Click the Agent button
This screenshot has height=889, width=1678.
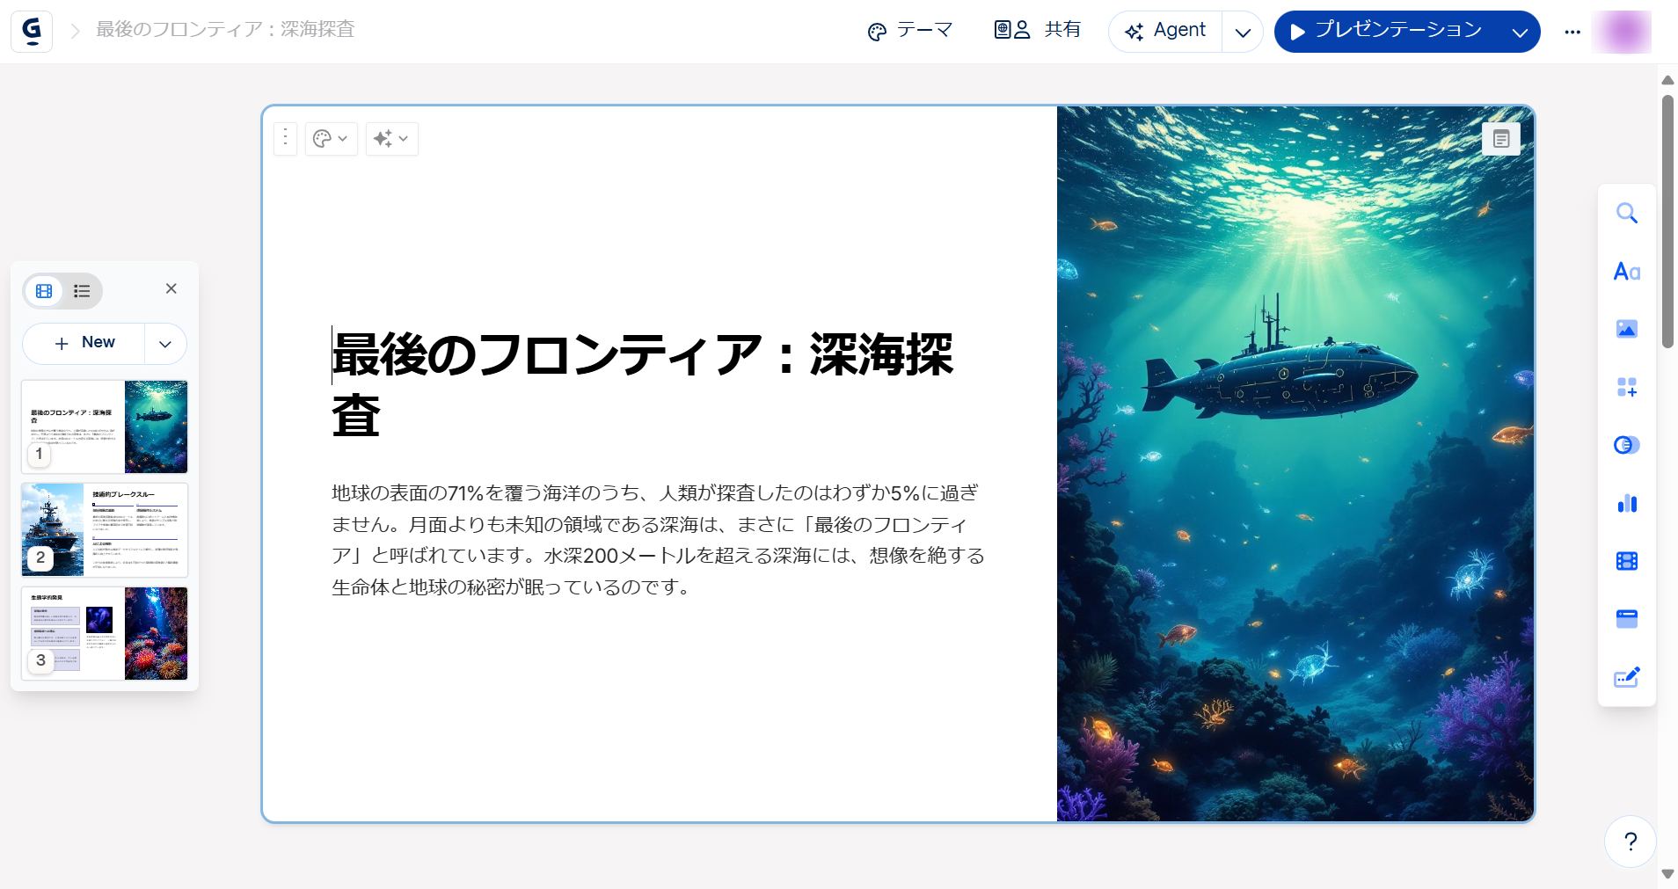point(1166,31)
